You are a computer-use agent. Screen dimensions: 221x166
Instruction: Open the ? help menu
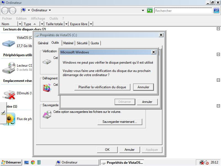tap(63, 19)
